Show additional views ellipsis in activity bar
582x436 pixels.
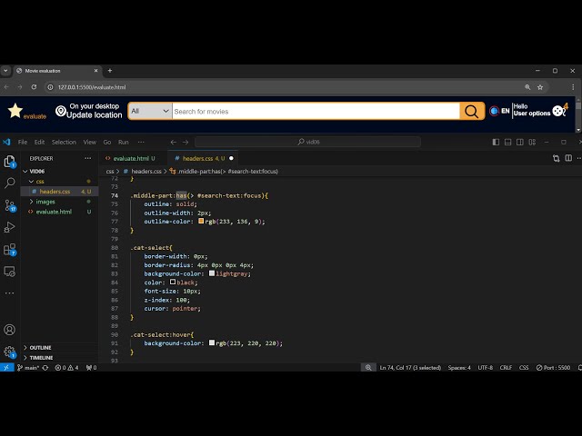tap(9, 292)
